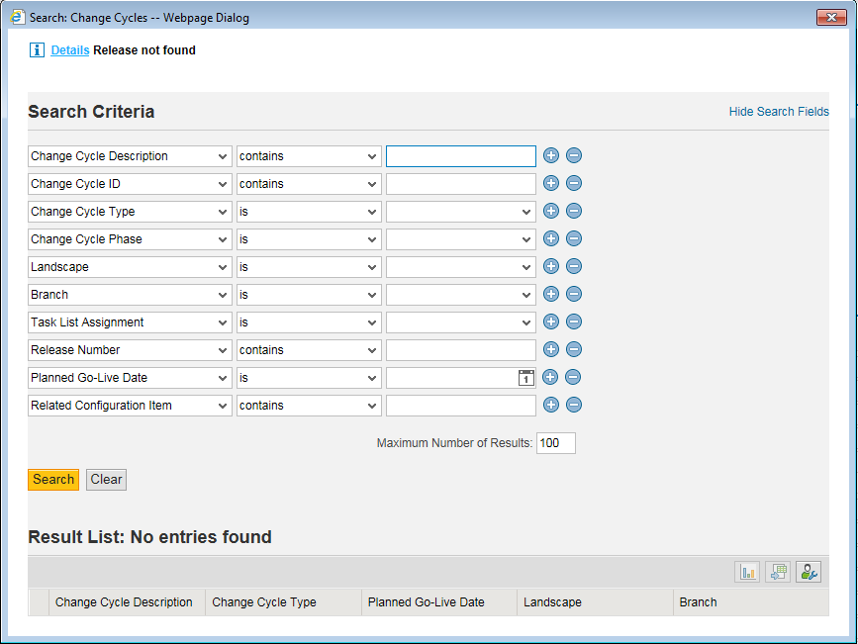Screen dimensions: 858x644
Task: Remove the Change Cycle ID criterion row
Action: click(574, 184)
